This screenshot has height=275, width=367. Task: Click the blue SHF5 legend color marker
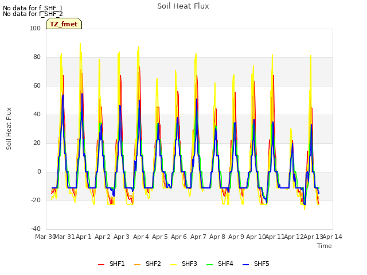(246, 265)
